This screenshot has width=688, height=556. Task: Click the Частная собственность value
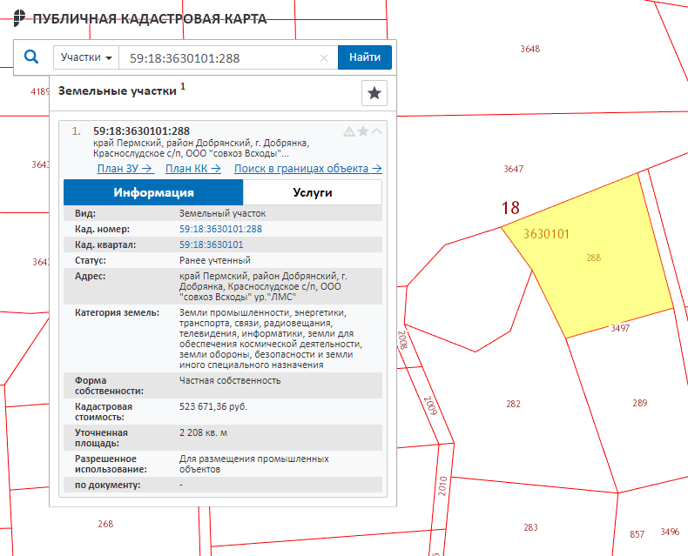coord(230,380)
